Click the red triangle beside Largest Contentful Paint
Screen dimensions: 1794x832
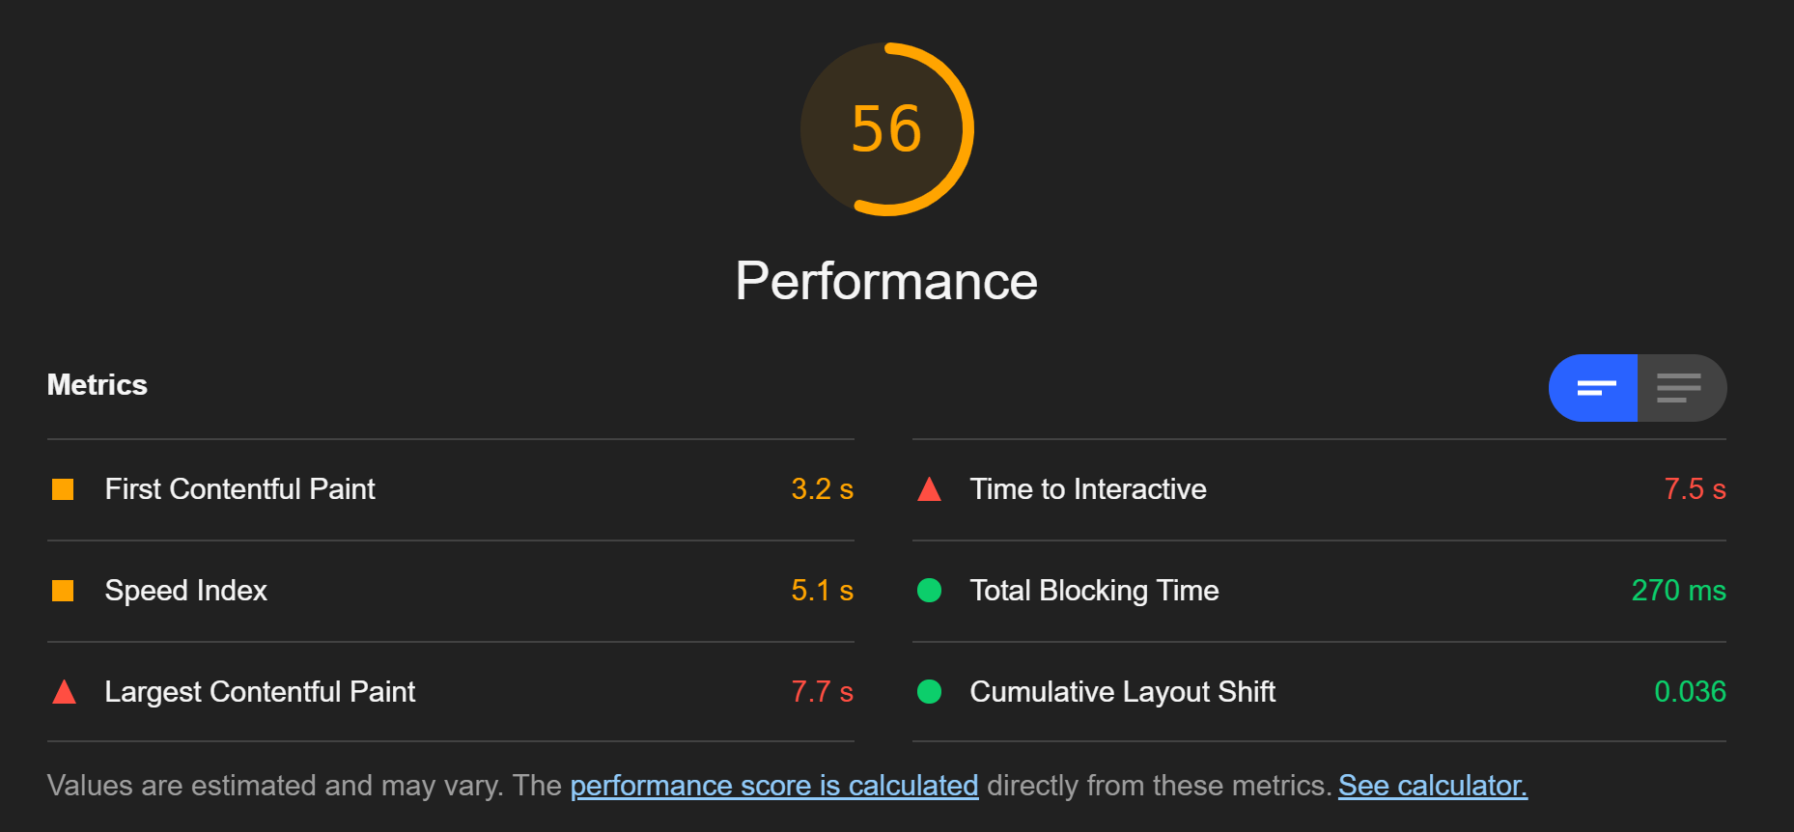(64, 692)
